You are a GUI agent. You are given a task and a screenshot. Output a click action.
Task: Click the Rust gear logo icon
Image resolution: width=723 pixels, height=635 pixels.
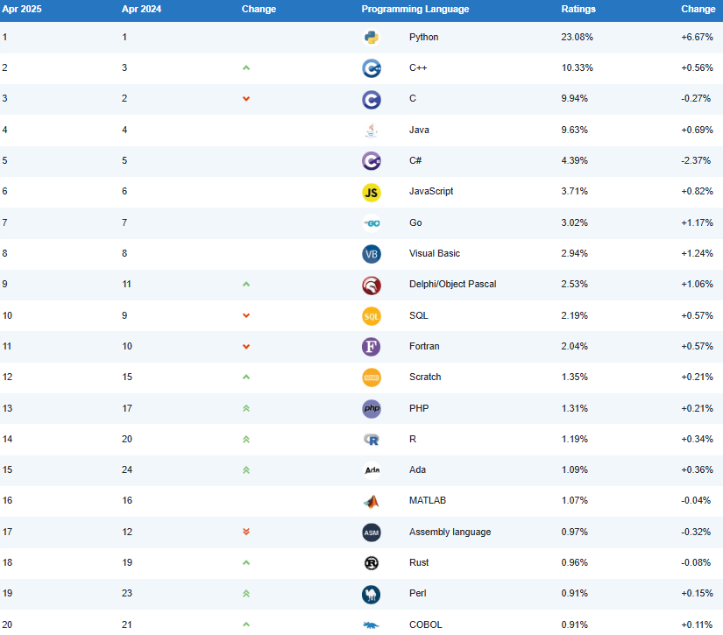coord(371,563)
